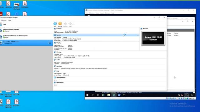Open Task View on guest taskbar
The width and height of the screenshot is (200, 112).
pyautogui.click(x=98, y=95)
